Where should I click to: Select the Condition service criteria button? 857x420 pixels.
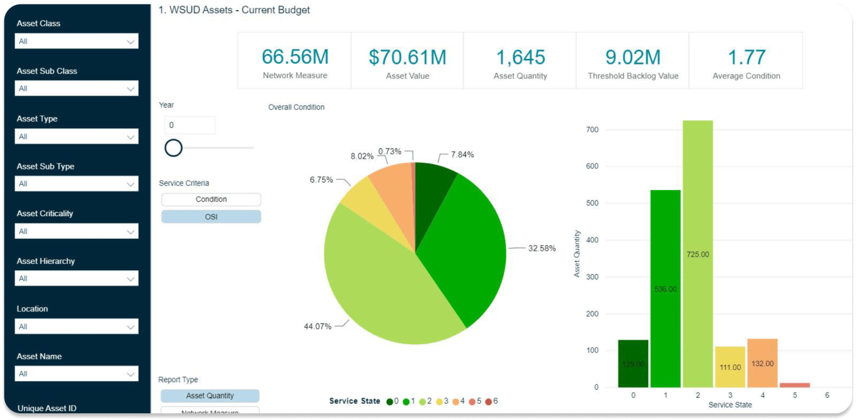click(x=211, y=199)
